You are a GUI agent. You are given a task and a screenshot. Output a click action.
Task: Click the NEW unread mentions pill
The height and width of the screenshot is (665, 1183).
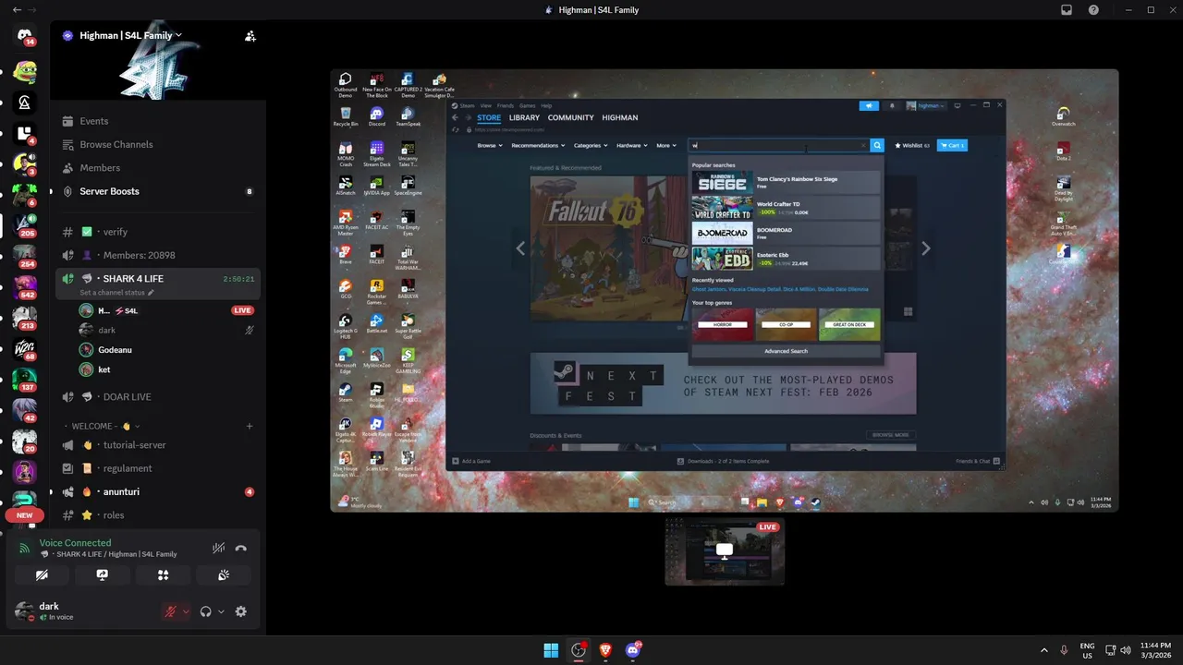[25, 515]
